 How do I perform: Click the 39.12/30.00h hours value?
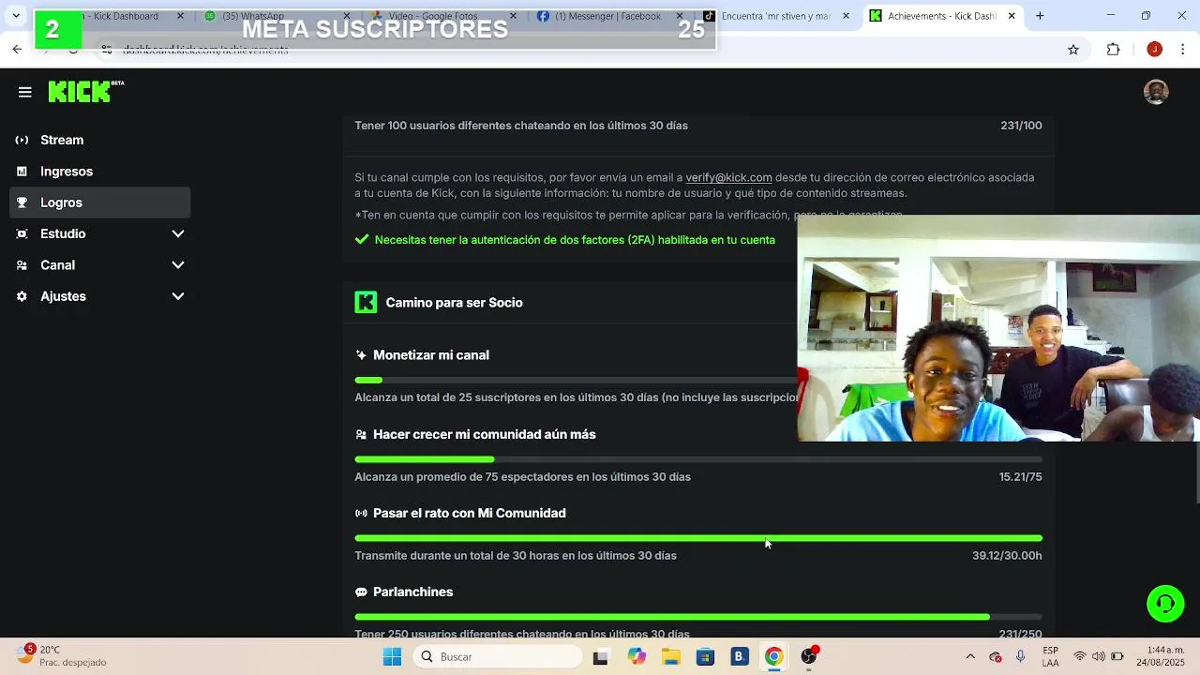[x=1007, y=555]
